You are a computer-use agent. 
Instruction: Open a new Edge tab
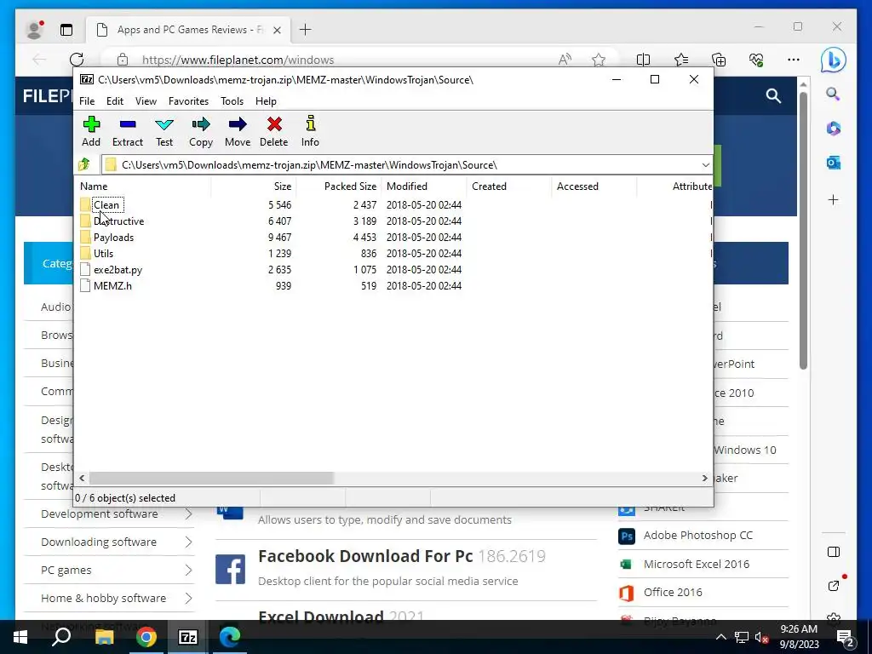306,30
